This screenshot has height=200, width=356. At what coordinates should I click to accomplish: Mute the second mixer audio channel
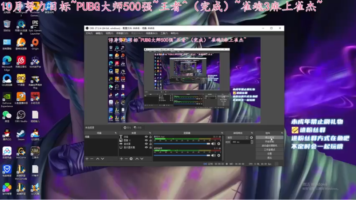(213, 155)
